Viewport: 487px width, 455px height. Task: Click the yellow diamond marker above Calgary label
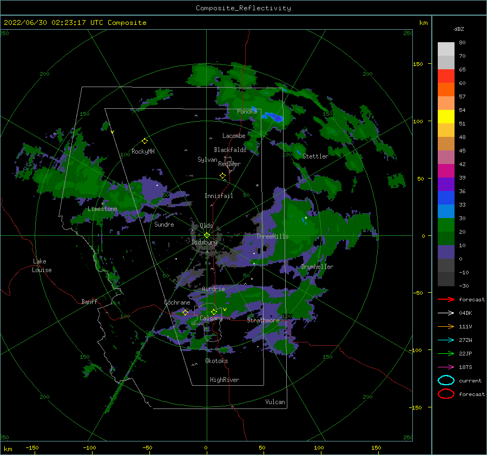coord(214,312)
